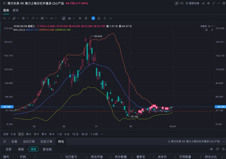
Task: Open the more options ellipsis in header
Action: click(219, 3)
